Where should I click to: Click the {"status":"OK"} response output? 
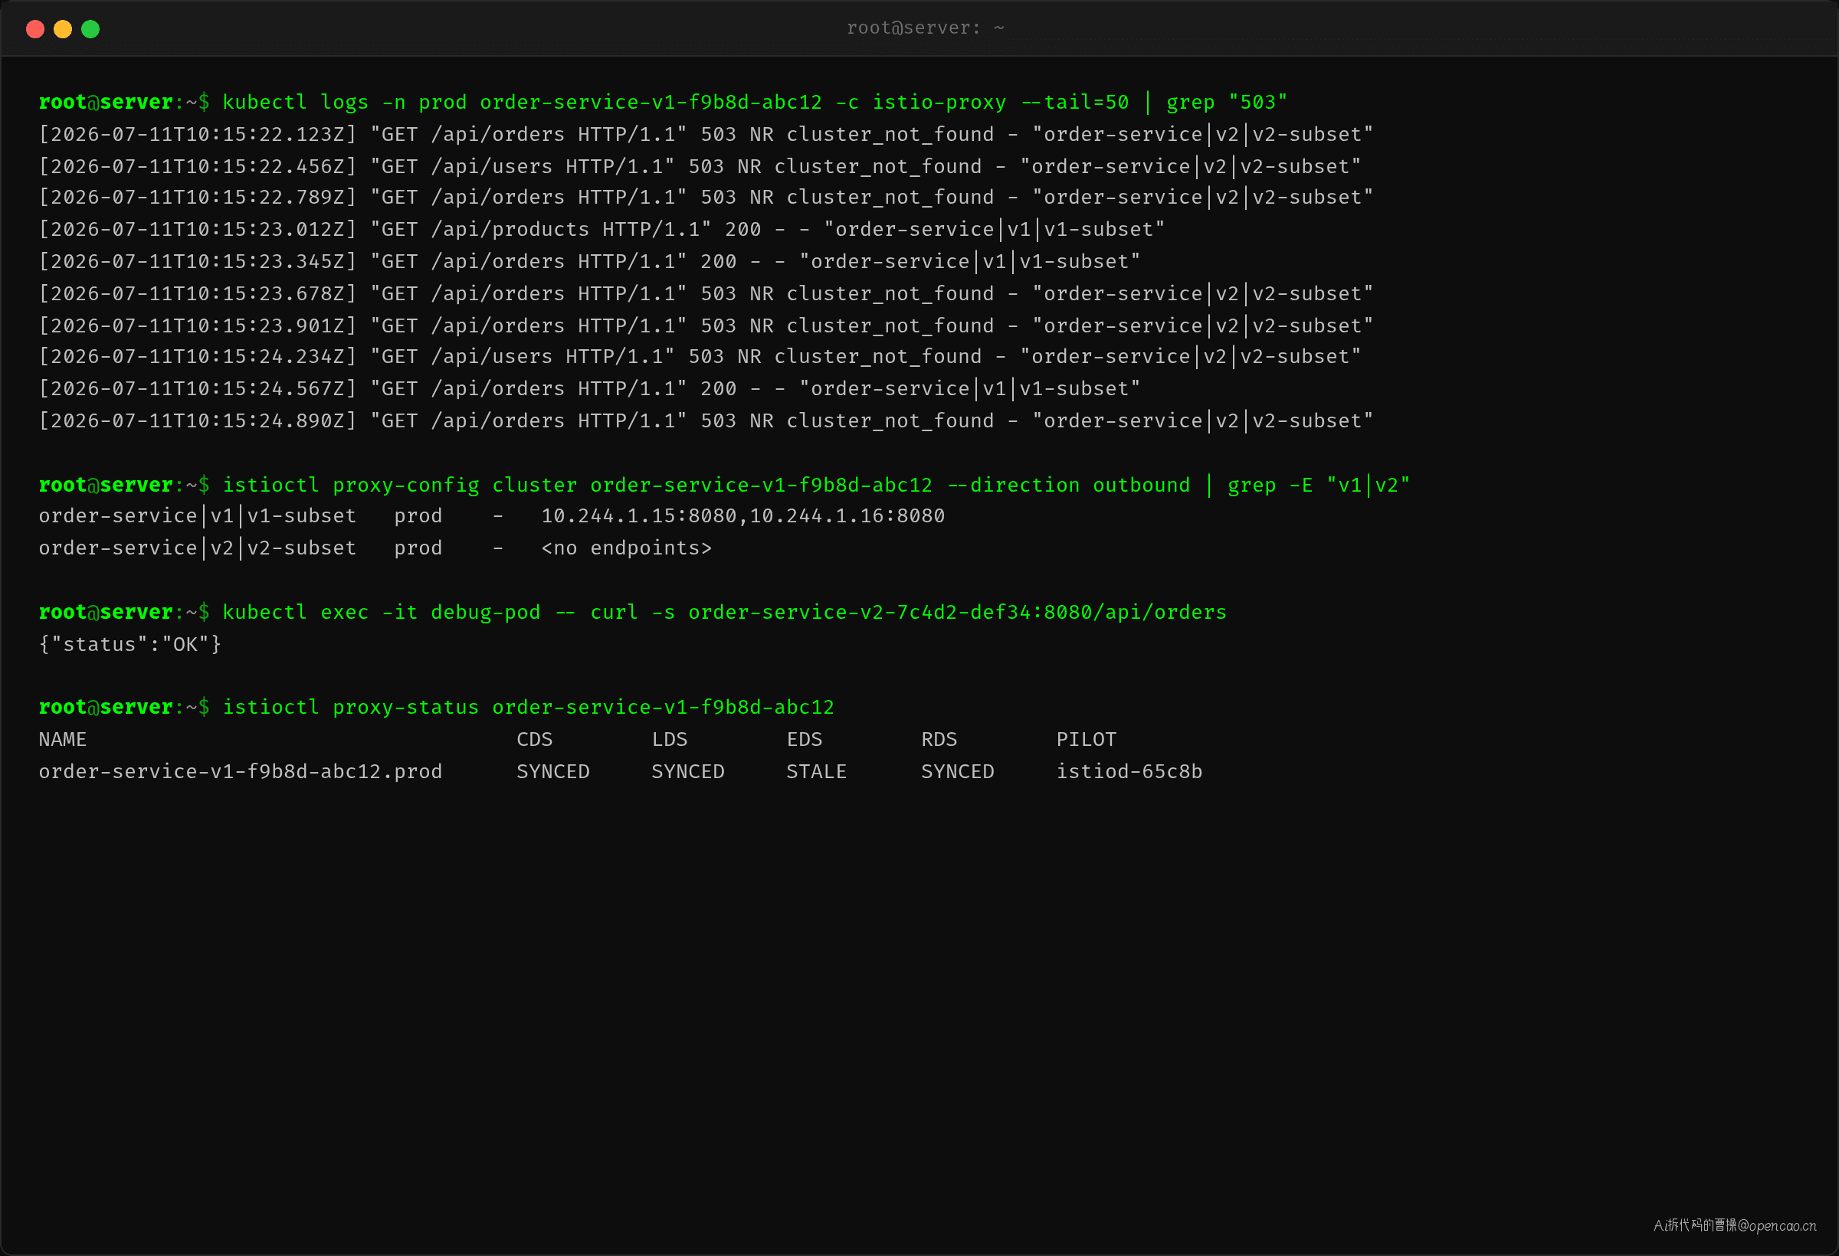[130, 645]
